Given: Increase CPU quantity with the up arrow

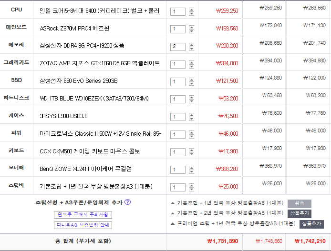Looking at the screenshot, I should coord(191,10).
